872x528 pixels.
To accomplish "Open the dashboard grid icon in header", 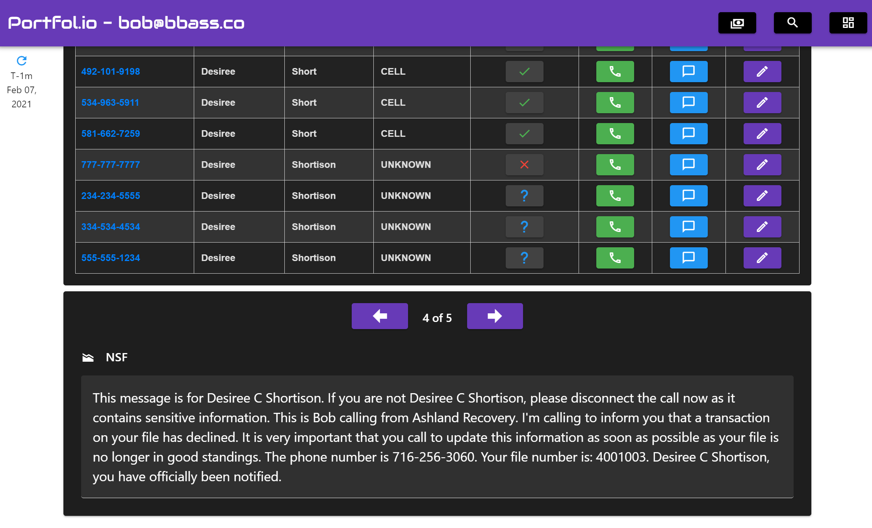I will (848, 23).
